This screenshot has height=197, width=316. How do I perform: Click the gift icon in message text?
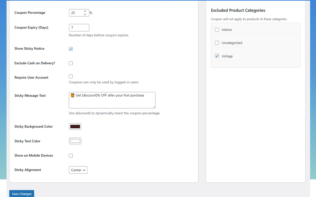[73, 95]
